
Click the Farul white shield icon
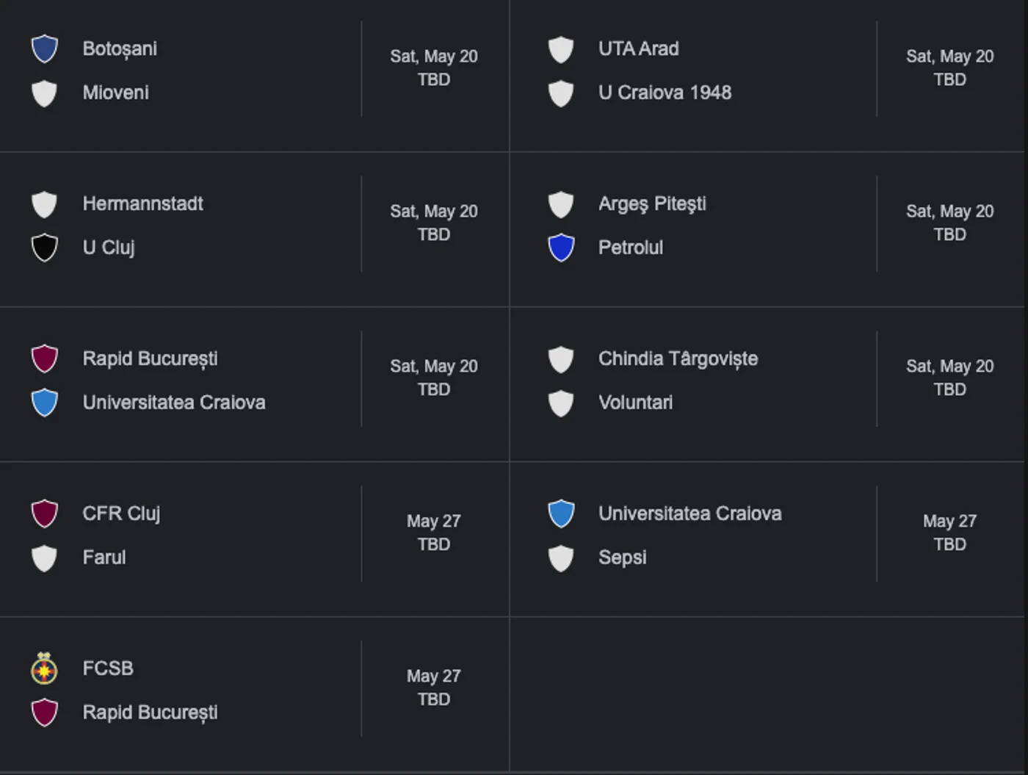click(x=45, y=558)
